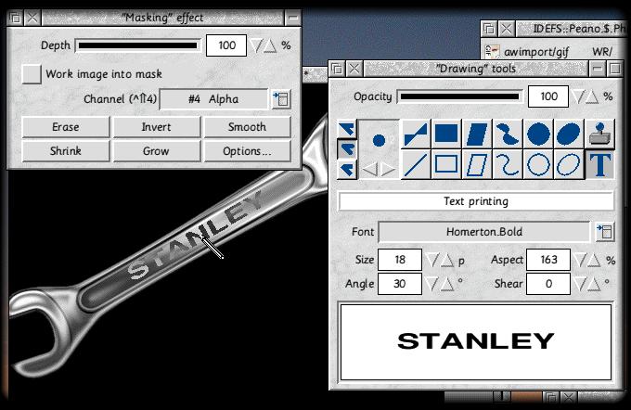Viewport: 631px width, 410px height.
Task: Select the filled rectangle tool
Action: coord(446,134)
